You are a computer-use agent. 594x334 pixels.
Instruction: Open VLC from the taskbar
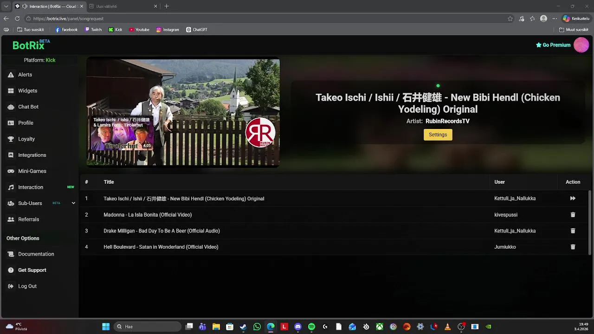pyautogui.click(x=447, y=327)
